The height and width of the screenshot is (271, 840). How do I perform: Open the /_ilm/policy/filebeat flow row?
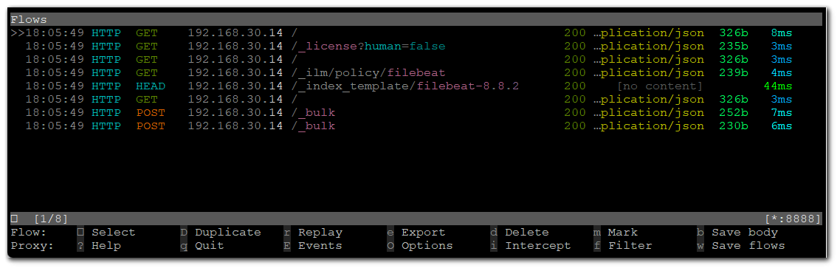pos(416,73)
